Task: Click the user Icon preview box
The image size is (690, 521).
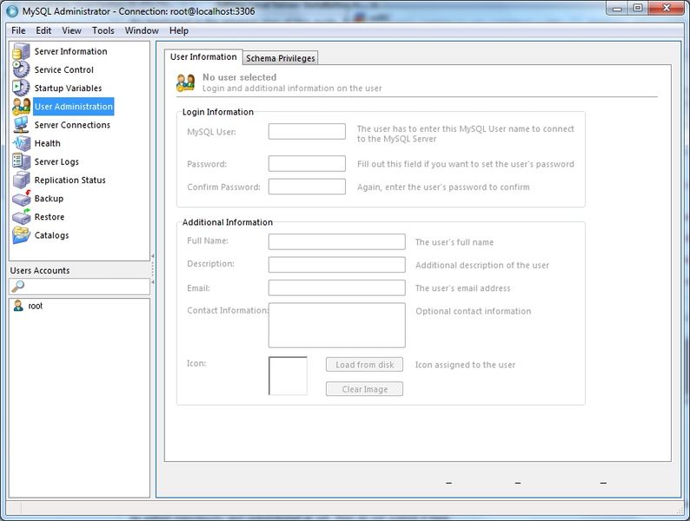Action: click(x=288, y=376)
